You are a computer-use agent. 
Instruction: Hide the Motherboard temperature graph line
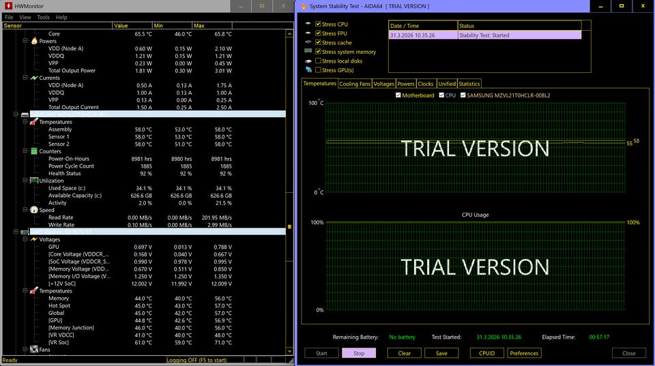coord(398,95)
